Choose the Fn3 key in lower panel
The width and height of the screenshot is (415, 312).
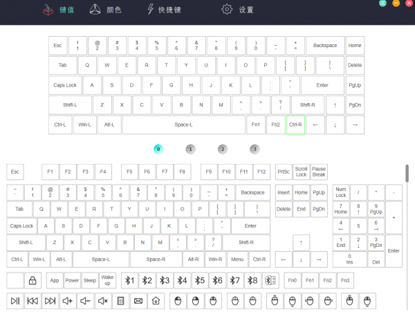pyautogui.click(x=345, y=280)
